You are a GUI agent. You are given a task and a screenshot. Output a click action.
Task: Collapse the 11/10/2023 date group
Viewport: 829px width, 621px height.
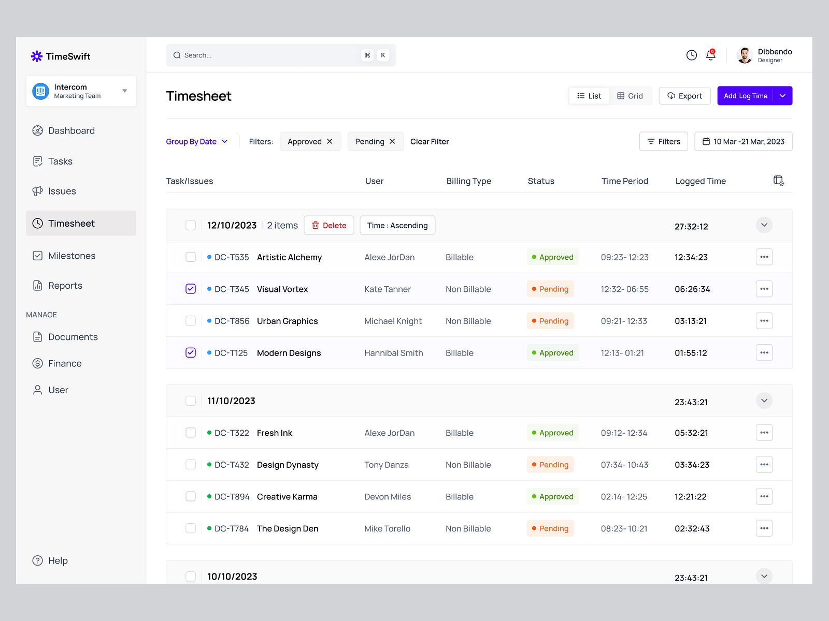coord(763,401)
